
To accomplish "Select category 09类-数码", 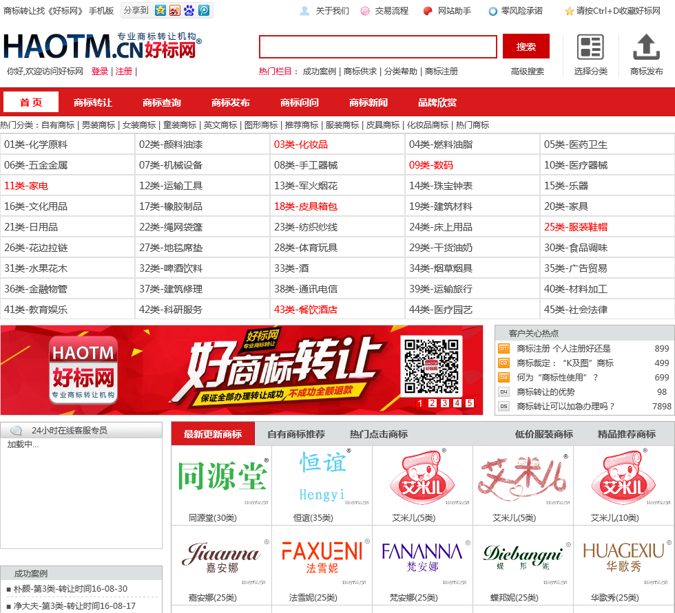I will 431,165.
